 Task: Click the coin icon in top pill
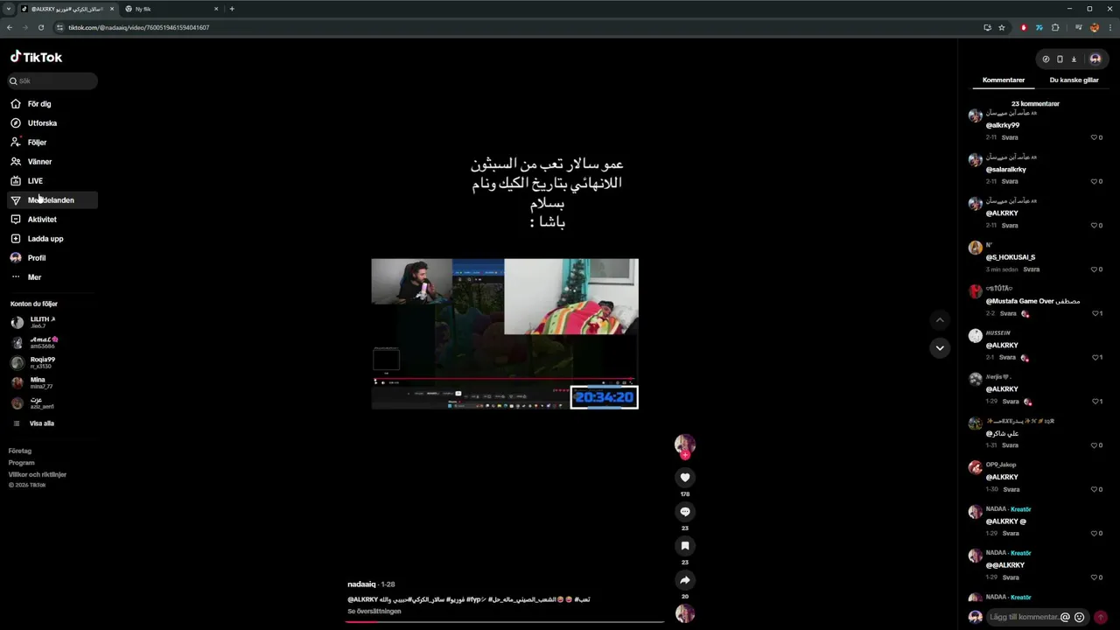tap(1046, 59)
